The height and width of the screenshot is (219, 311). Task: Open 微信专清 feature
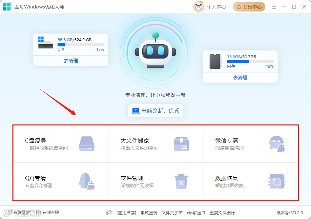[x=250, y=144]
